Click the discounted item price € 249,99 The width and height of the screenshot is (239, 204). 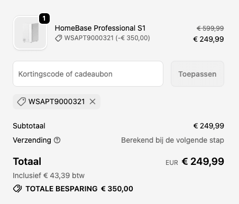pos(208,39)
